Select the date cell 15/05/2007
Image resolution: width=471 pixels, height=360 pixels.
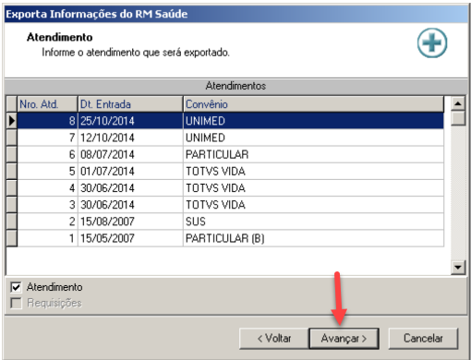[130, 238]
